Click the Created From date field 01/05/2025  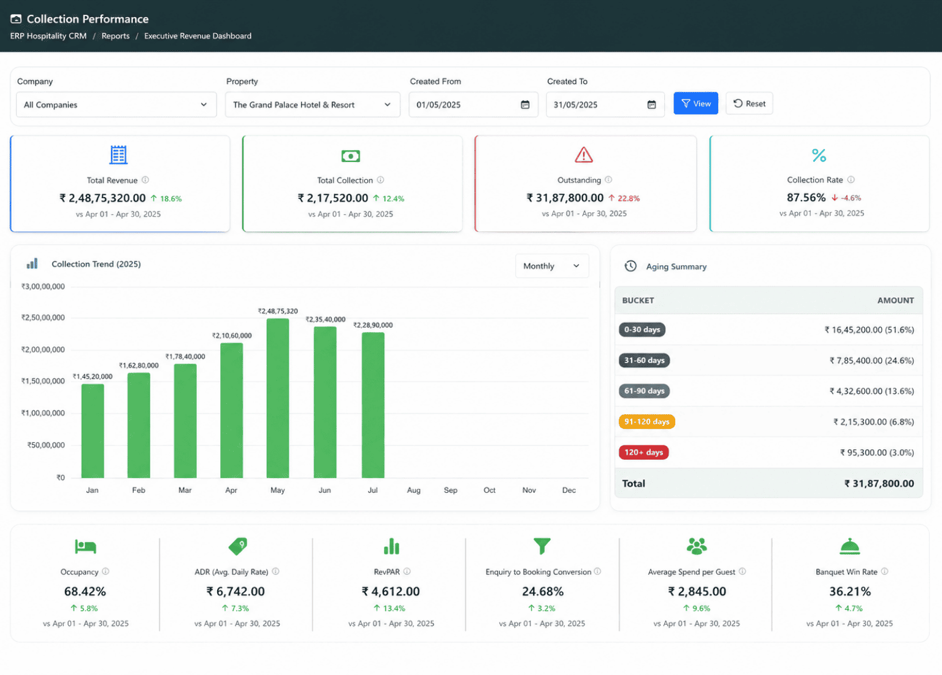473,104
